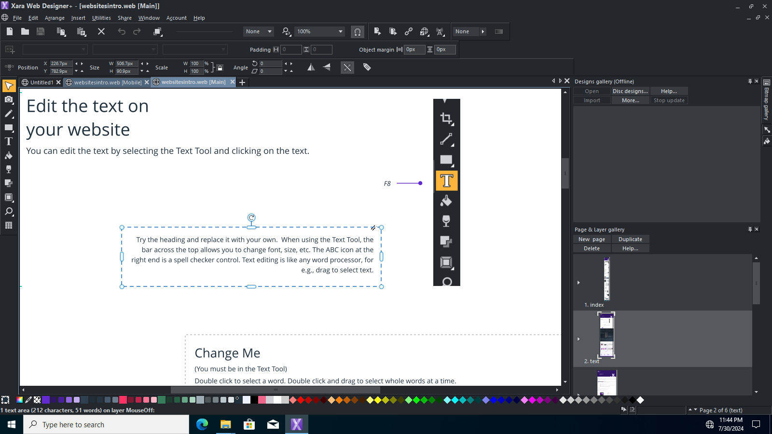Open the 100% zoom dropdown
Viewport: 772px width, 434px height.
(x=341, y=31)
